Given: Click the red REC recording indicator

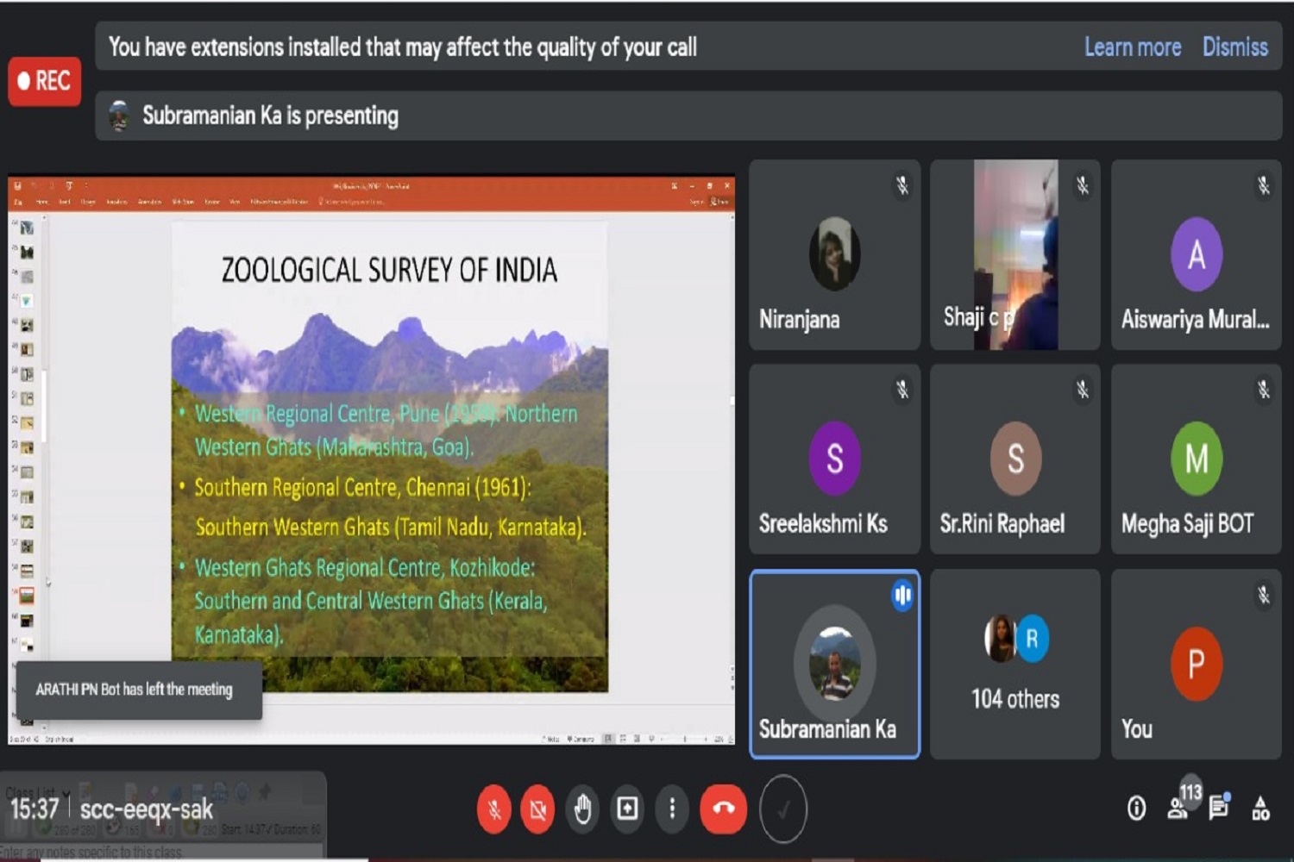Looking at the screenshot, I should pyautogui.click(x=45, y=81).
